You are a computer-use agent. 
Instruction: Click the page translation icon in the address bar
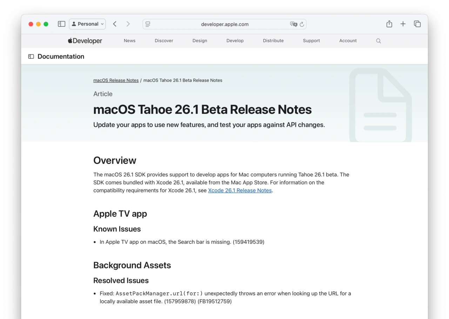[x=293, y=24]
